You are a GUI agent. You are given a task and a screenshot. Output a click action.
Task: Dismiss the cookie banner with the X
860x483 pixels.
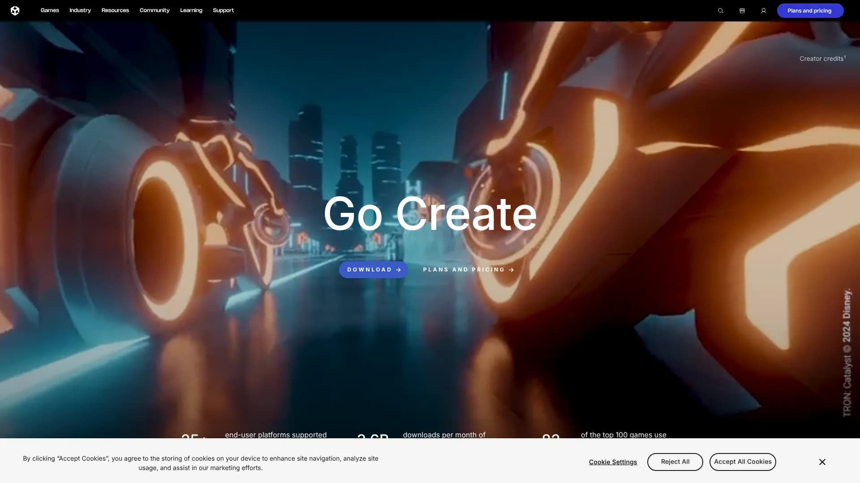point(822,462)
